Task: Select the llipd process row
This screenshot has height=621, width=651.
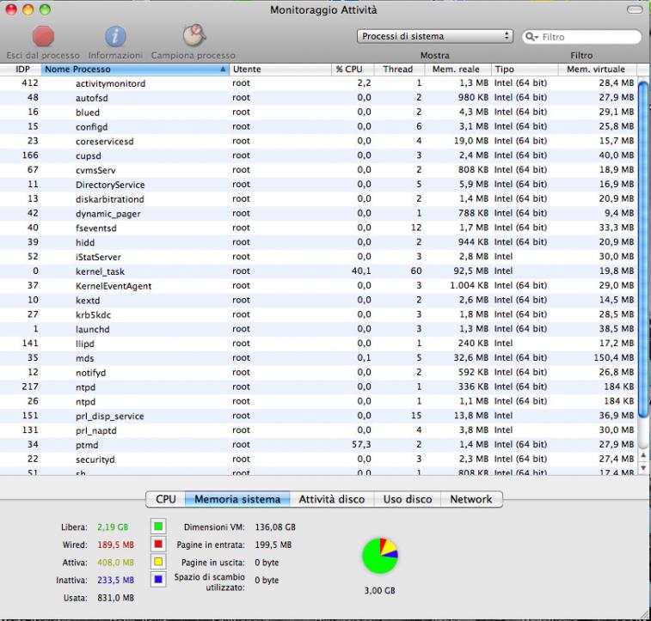Action: (x=318, y=344)
